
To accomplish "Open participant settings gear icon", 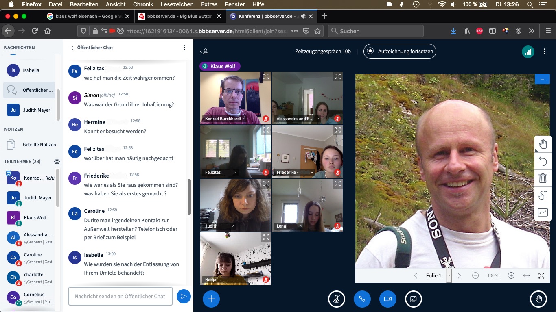I will pyautogui.click(x=57, y=161).
